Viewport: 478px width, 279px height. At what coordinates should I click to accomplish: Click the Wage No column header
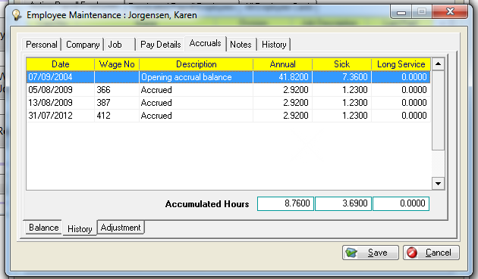pyautogui.click(x=117, y=64)
